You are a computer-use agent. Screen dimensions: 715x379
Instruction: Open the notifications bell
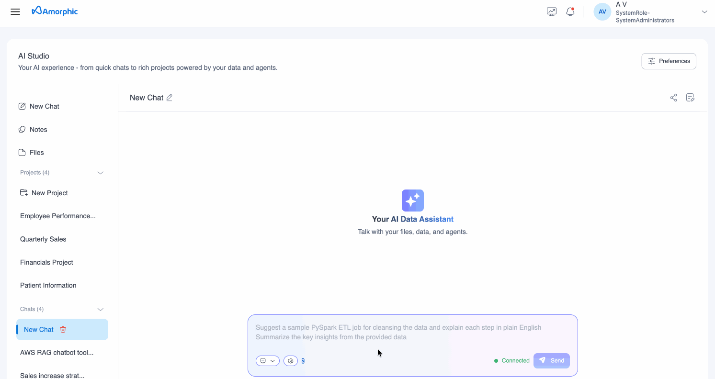click(x=570, y=11)
